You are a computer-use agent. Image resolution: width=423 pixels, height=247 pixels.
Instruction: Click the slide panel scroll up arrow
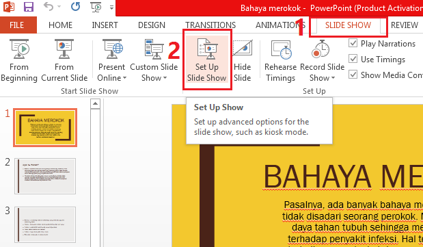tap(95, 103)
